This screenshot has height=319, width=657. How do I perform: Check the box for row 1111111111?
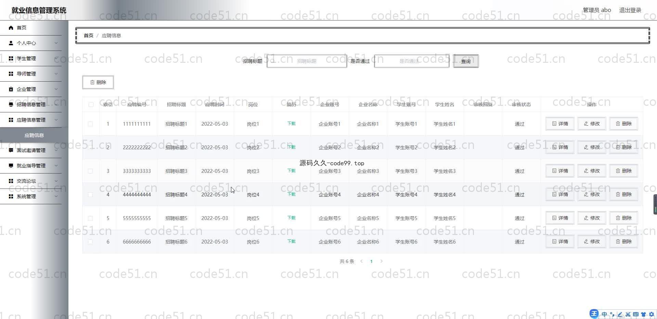coord(90,124)
